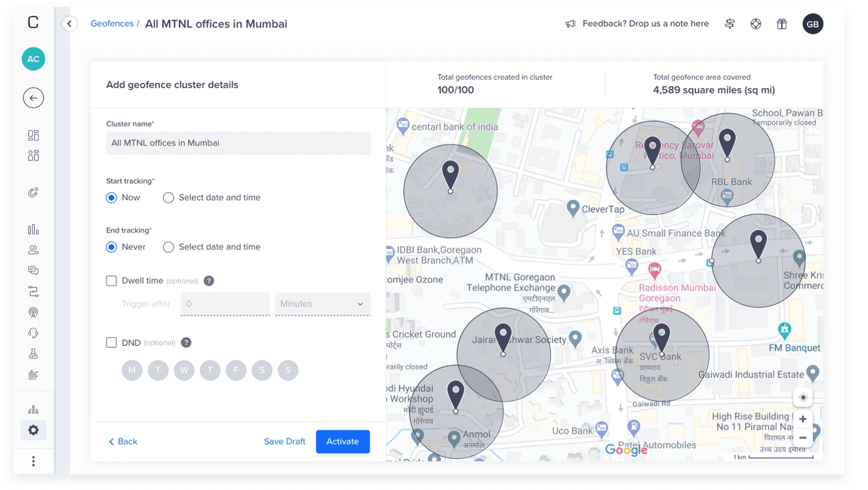Viewport: 868px width, 490px height.
Task: Open the GB user profile avatar
Action: tap(813, 24)
